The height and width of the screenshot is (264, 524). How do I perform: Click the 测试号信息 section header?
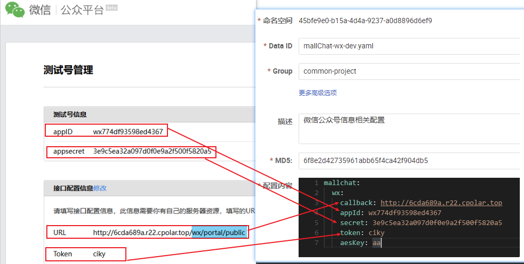(150, 115)
